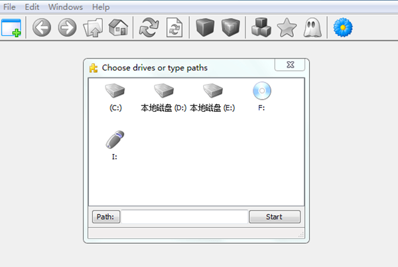Image resolution: width=398 pixels, height=267 pixels.
Task: Click the blue flower icon
Action: click(343, 27)
